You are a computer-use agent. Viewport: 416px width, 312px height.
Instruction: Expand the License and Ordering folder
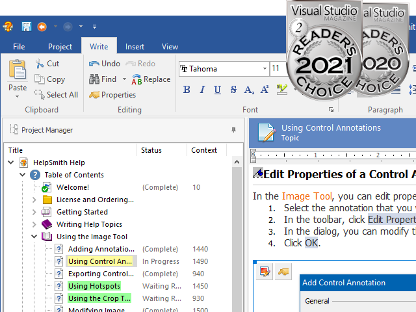tap(34, 200)
